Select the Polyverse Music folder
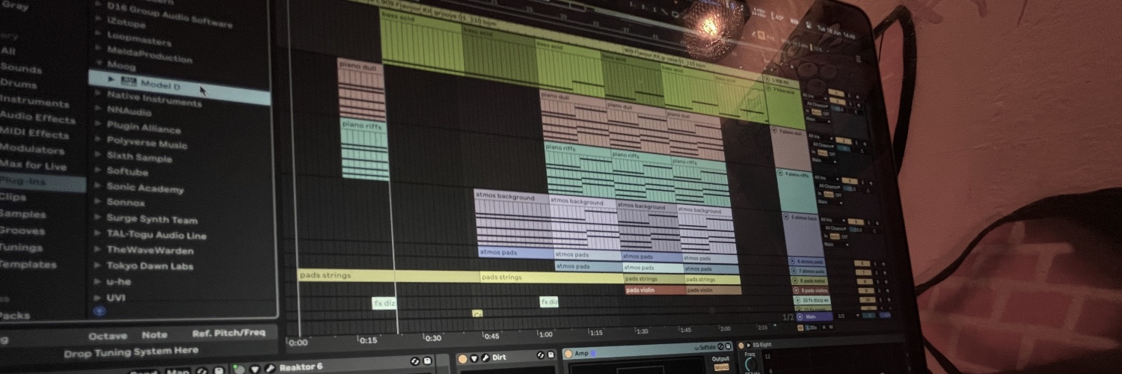The height and width of the screenshot is (374, 1122). point(147,143)
